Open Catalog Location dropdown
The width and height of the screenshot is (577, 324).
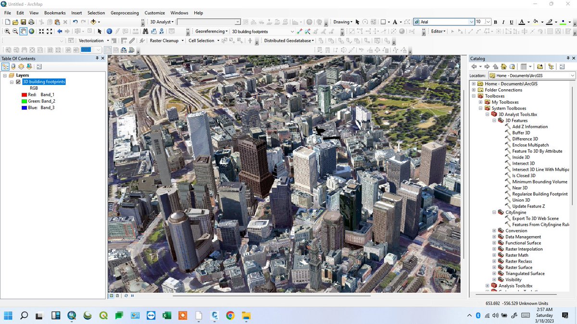tap(572, 76)
